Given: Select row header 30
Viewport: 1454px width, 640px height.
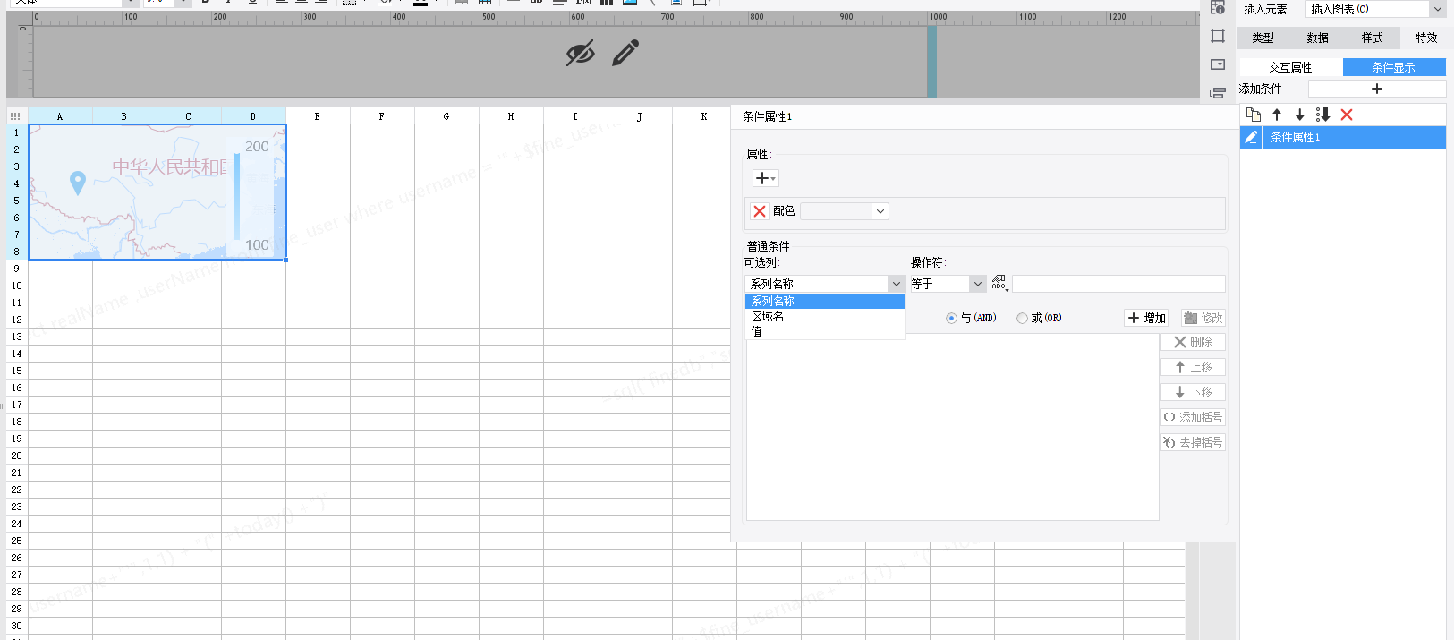Looking at the screenshot, I should pyautogui.click(x=17, y=626).
